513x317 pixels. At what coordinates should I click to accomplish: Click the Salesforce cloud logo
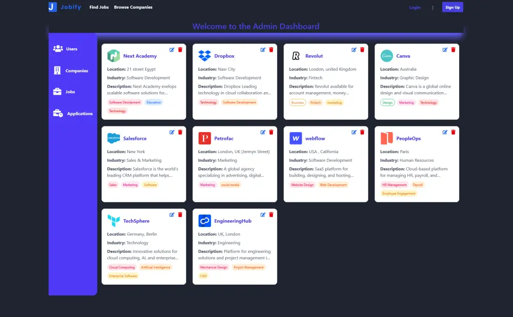(113, 138)
